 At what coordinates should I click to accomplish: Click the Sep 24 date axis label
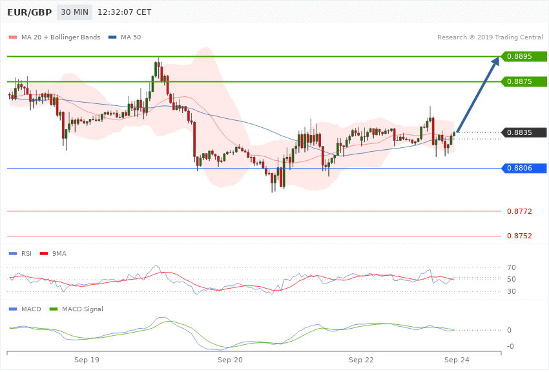click(x=457, y=360)
